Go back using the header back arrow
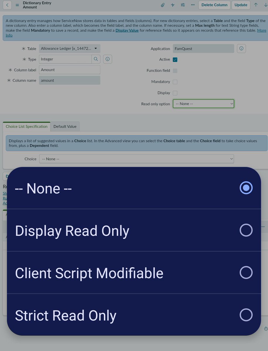The width and height of the screenshot is (268, 351). [x=7, y=5]
